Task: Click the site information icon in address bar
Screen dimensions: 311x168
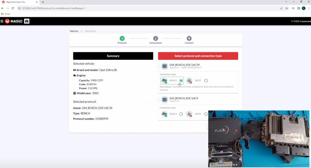Action: 20,8
